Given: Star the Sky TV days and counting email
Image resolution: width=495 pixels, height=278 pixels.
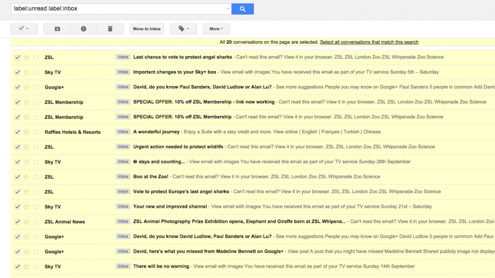Looking at the screenshot, I should point(26,162).
